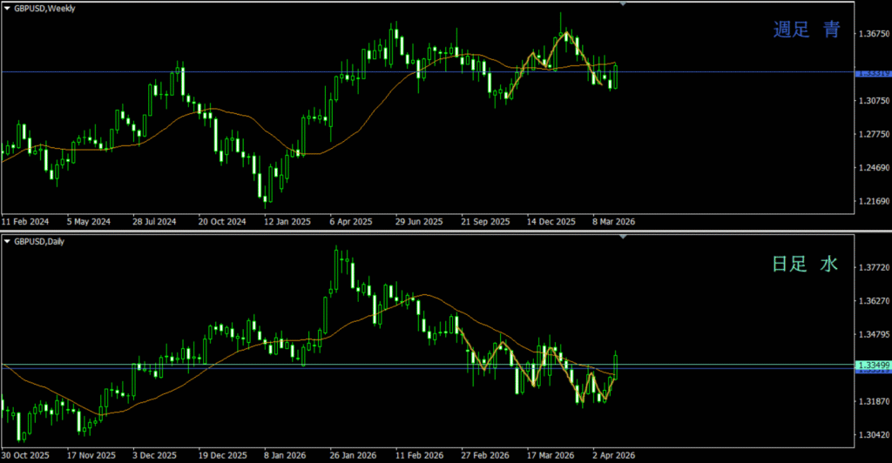The image size is (892, 463).
Task: Open the GBPUSD,Weekly chart dropdown arrow
Action: pyautogui.click(x=7, y=7)
